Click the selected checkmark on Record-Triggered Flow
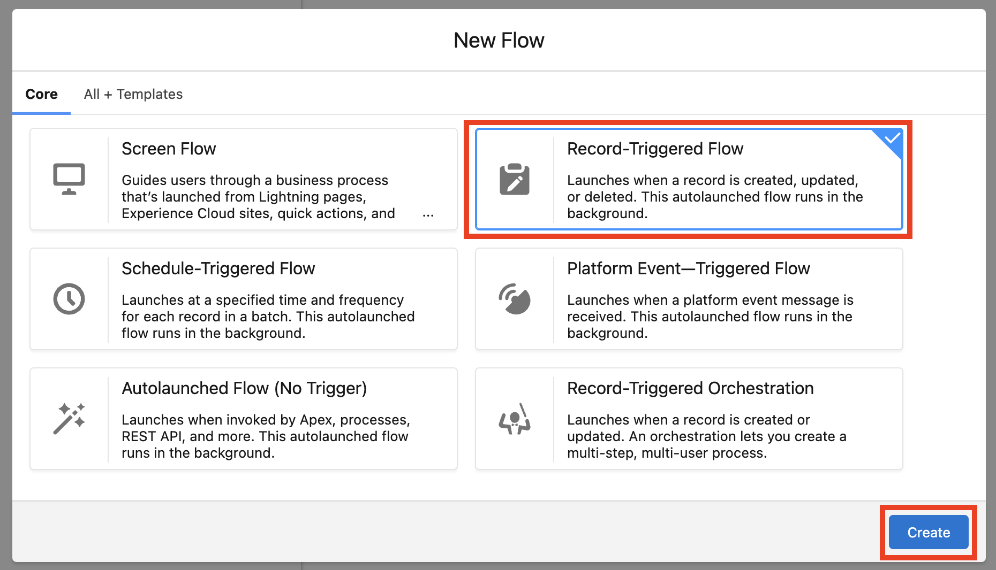 (892, 139)
